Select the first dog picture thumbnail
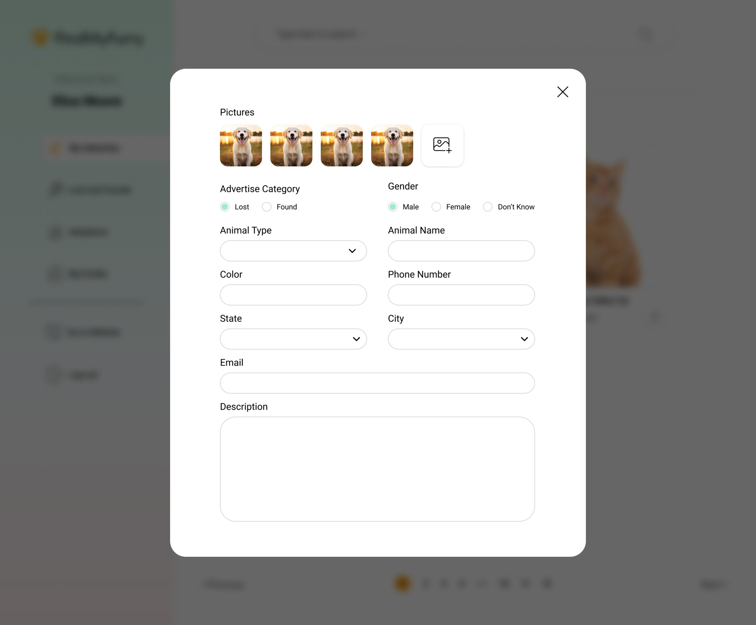Viewport: 756px width, 625px height. pyautogui.click(x=241, y=145)
